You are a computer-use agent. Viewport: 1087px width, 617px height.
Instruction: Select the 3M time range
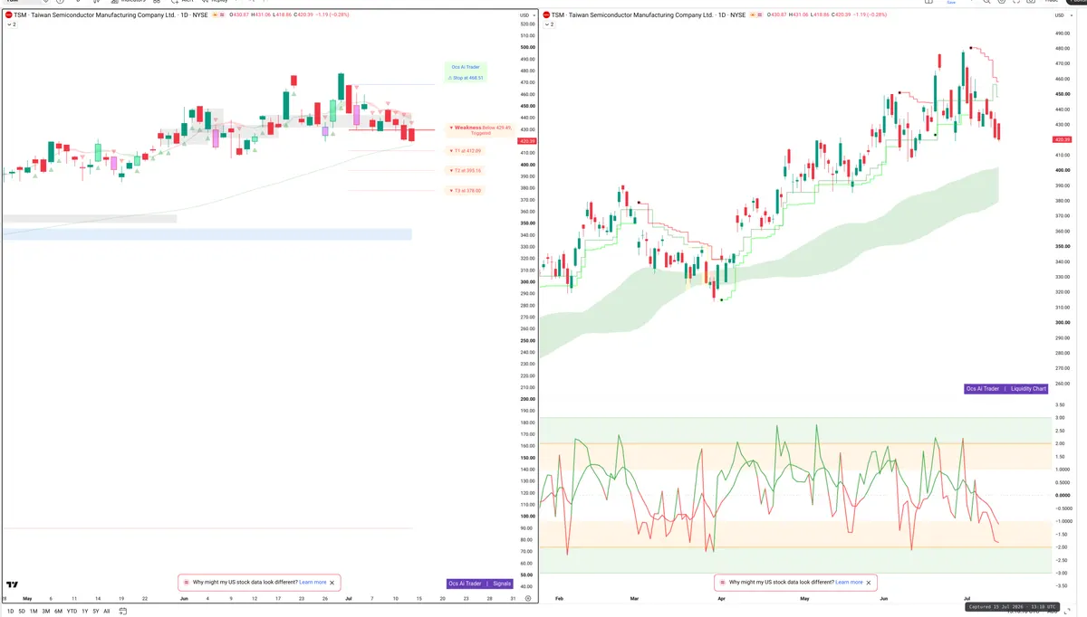coord(45,612)
